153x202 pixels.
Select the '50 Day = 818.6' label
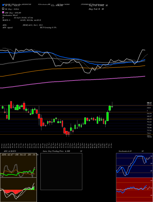[x=12, y=9]
